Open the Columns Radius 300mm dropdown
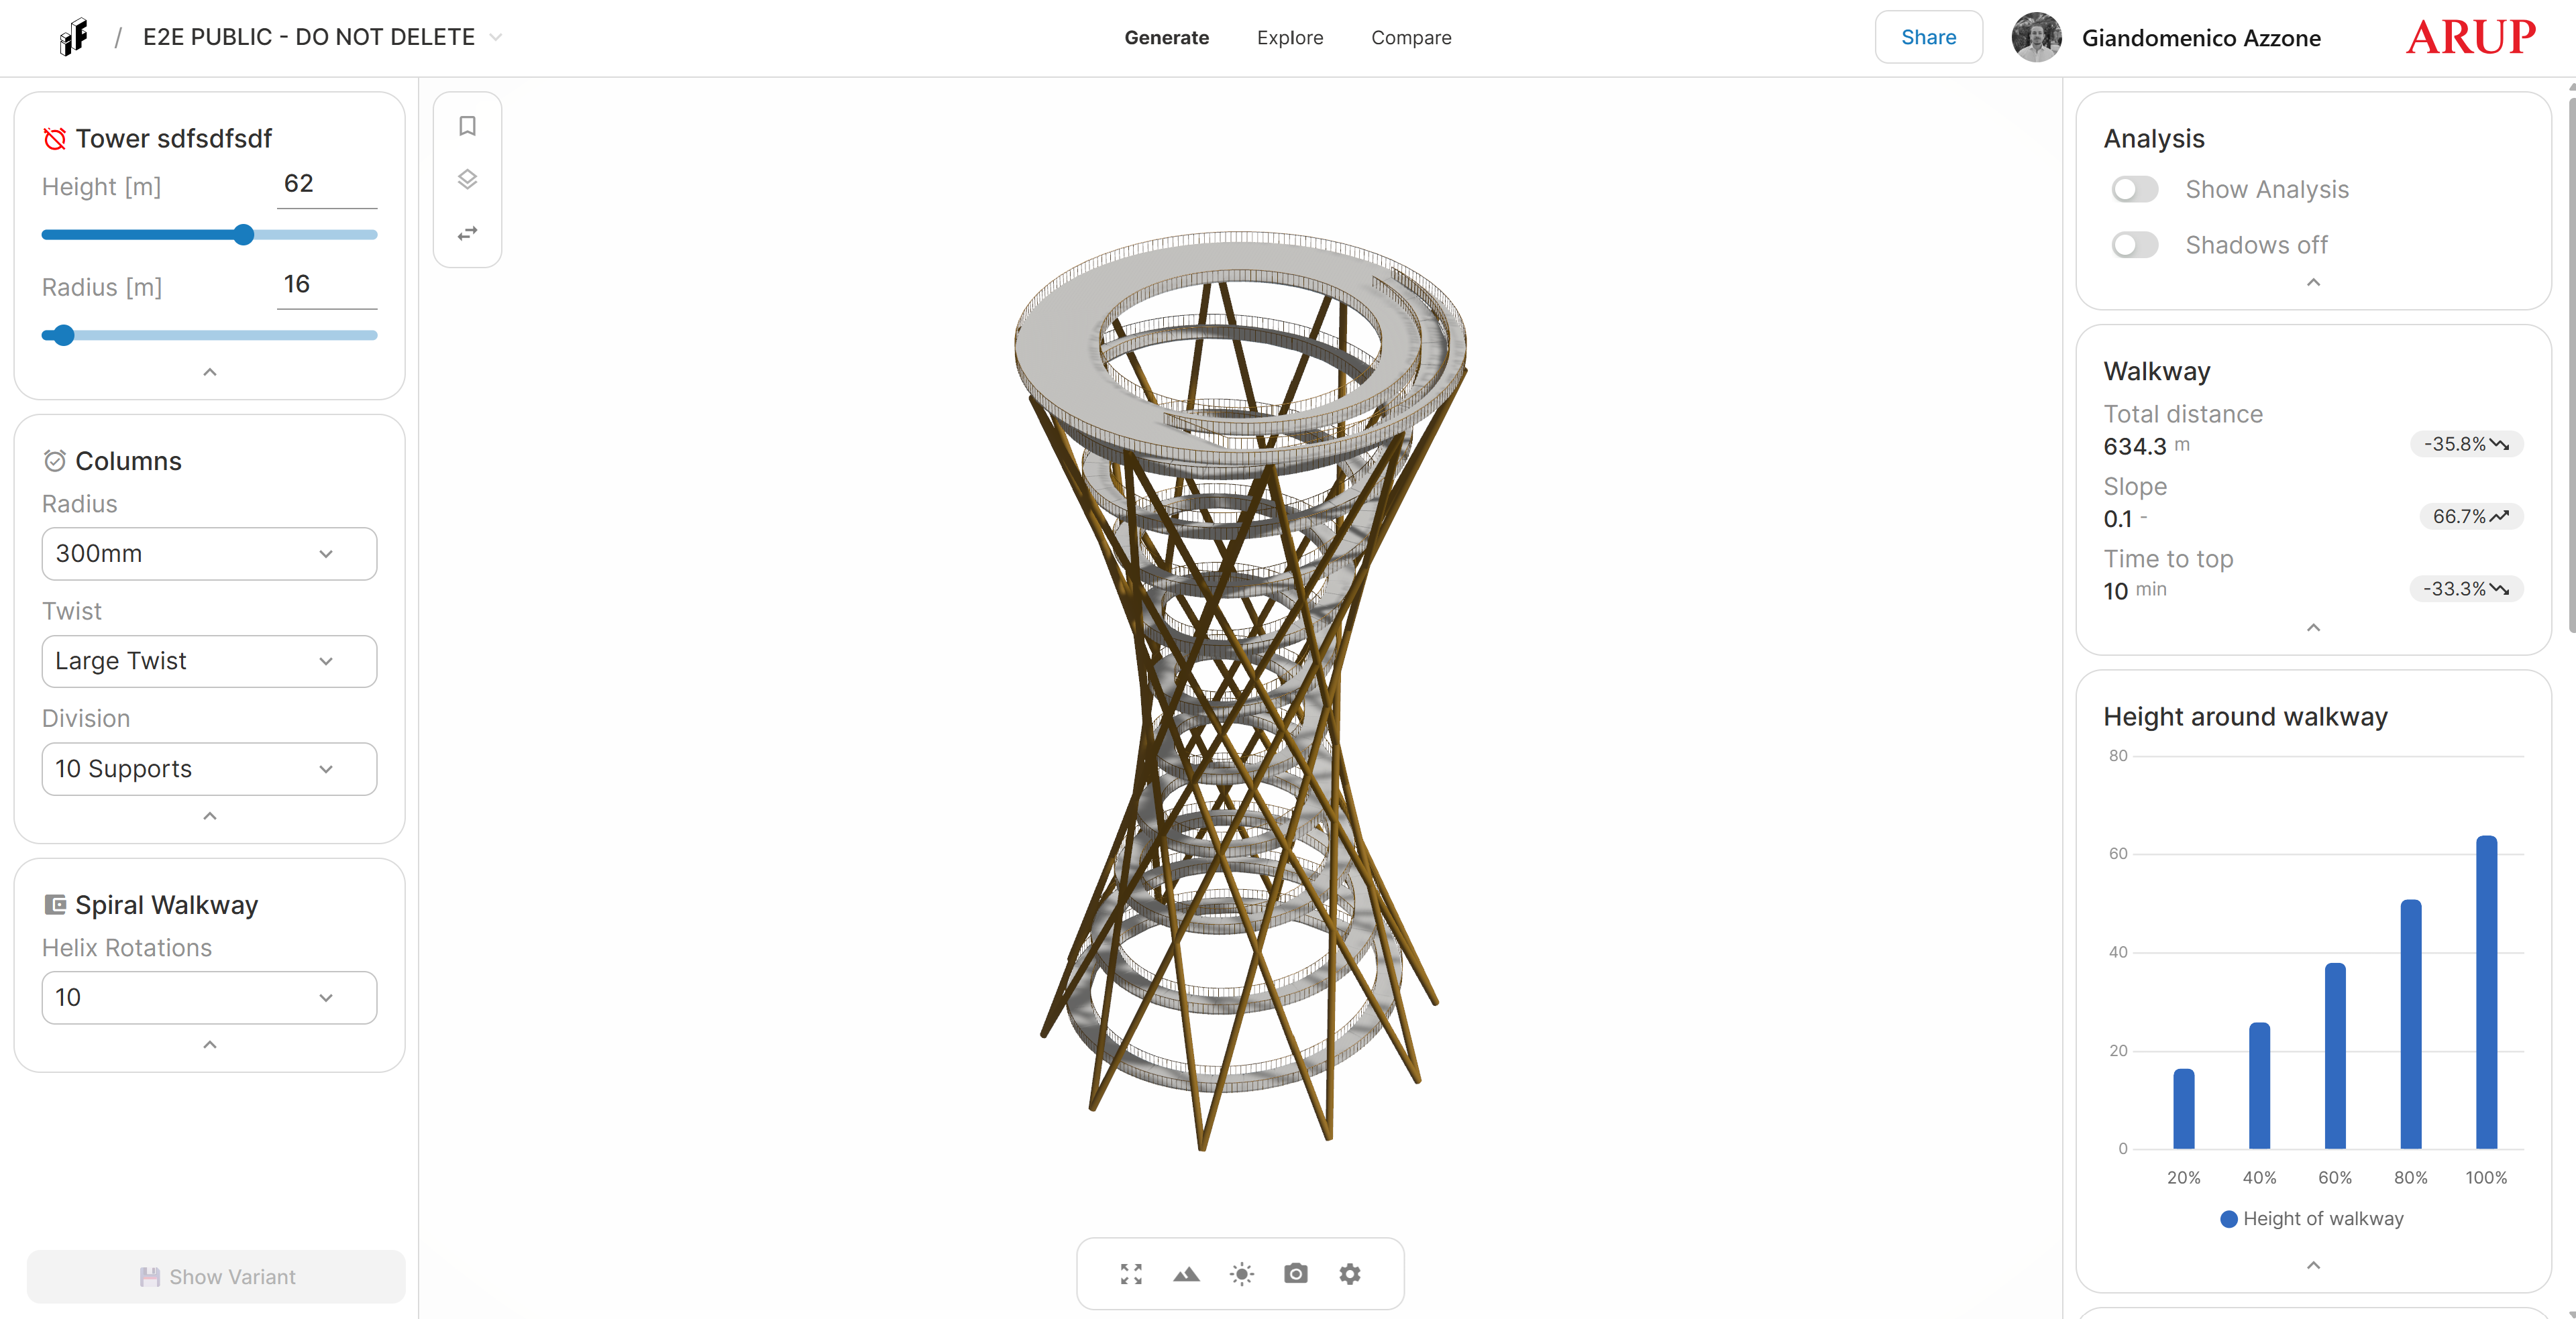This screenshot has width=2576, height=1319. click(x=209, y=554)
